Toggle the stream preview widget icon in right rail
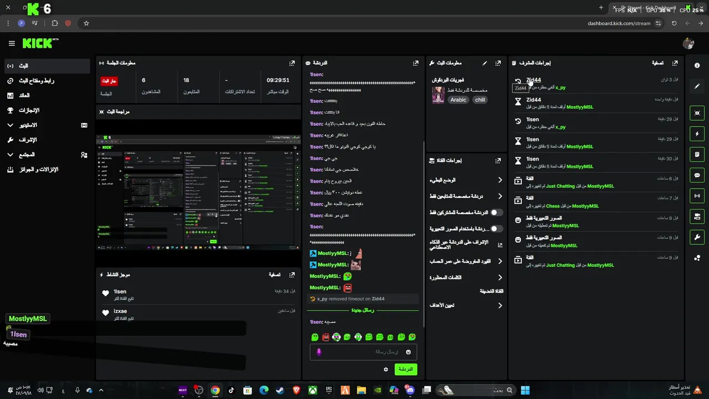Image resolution: width=709 pixels, height=399 pixels. (x=697, y=113)
